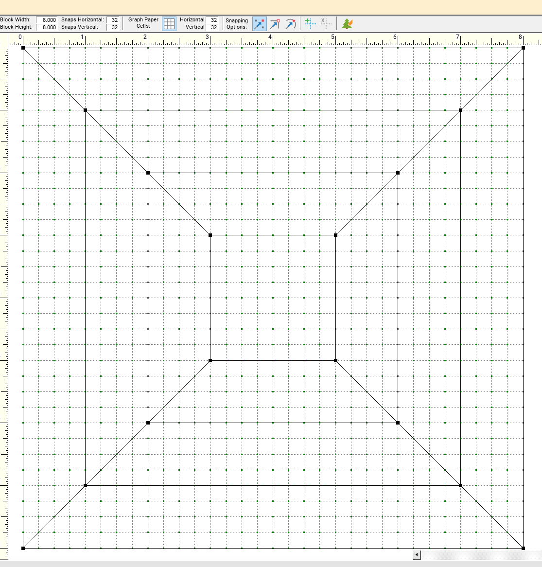Click the green plus guides icon
The width and height of the screenshot is (542, 567).
pyautogui.click(x=310, y=23)
